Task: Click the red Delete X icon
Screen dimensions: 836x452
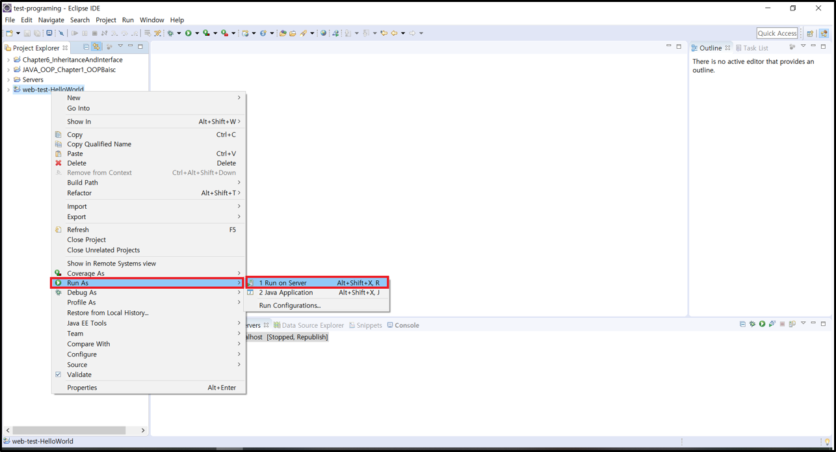Action: coord(59,163)
